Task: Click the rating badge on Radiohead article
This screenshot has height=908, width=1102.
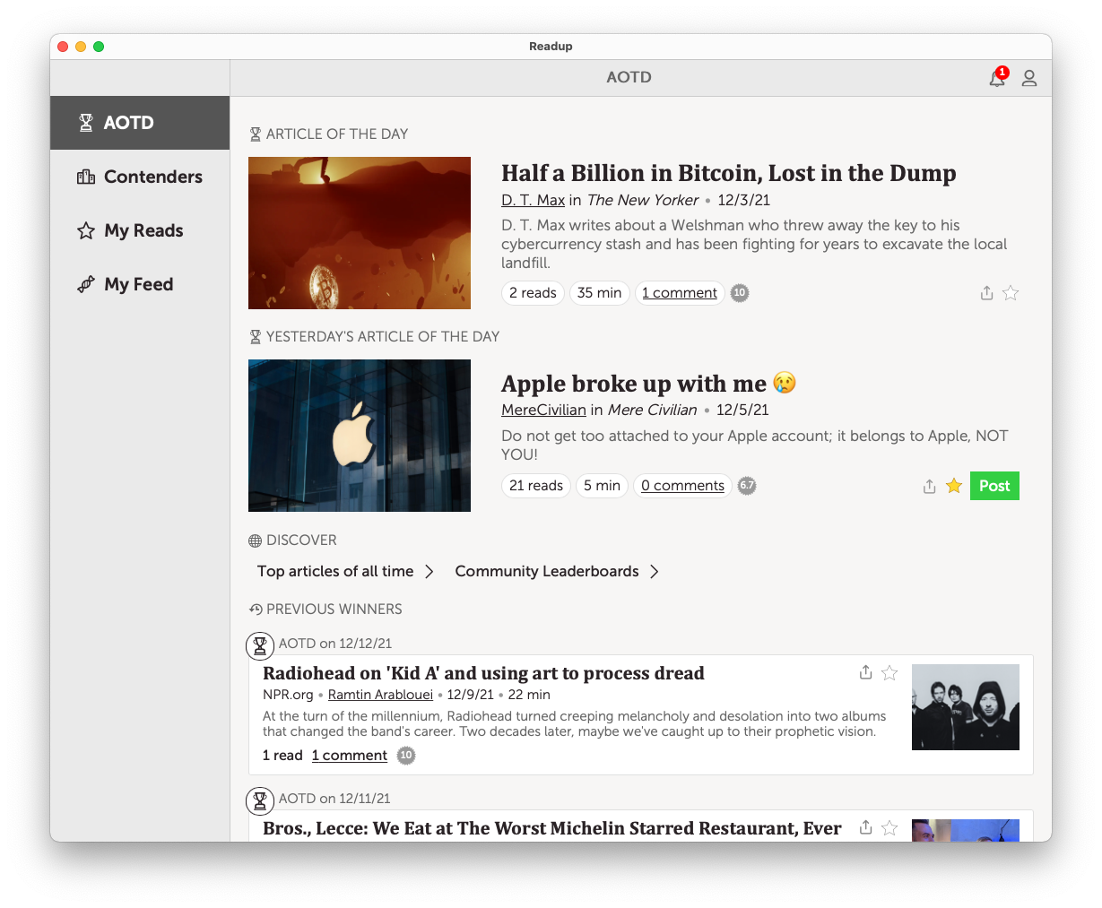Action: [x=406, y=756]
